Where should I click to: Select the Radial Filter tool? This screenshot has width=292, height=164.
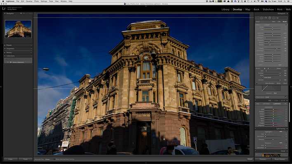pos(273,18)
